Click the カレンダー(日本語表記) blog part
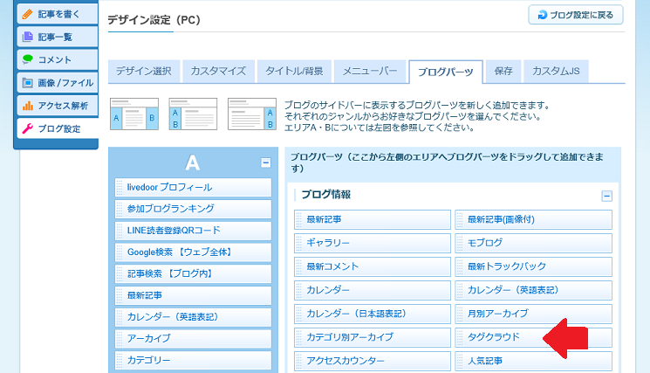The height and width of the screenshot is (373, 650). tap(373, 314)
